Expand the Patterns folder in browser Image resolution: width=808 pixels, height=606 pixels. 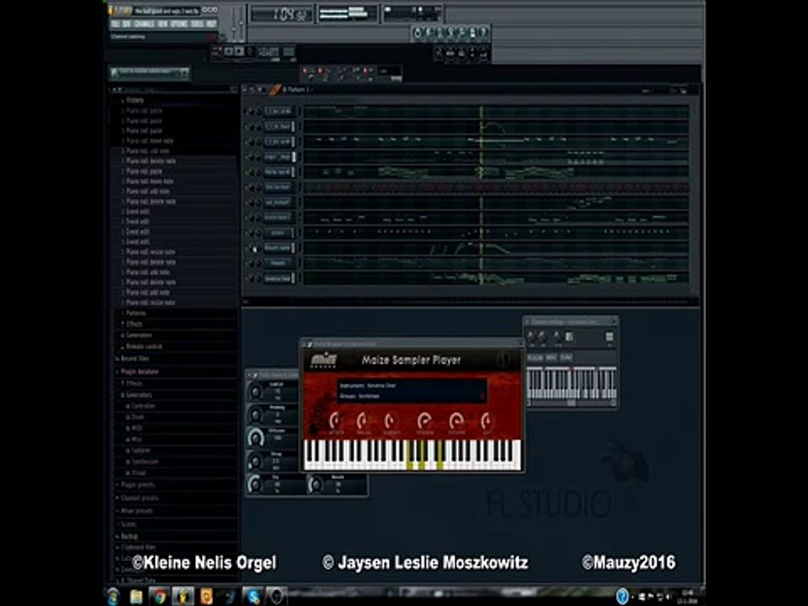coord(135,313)
